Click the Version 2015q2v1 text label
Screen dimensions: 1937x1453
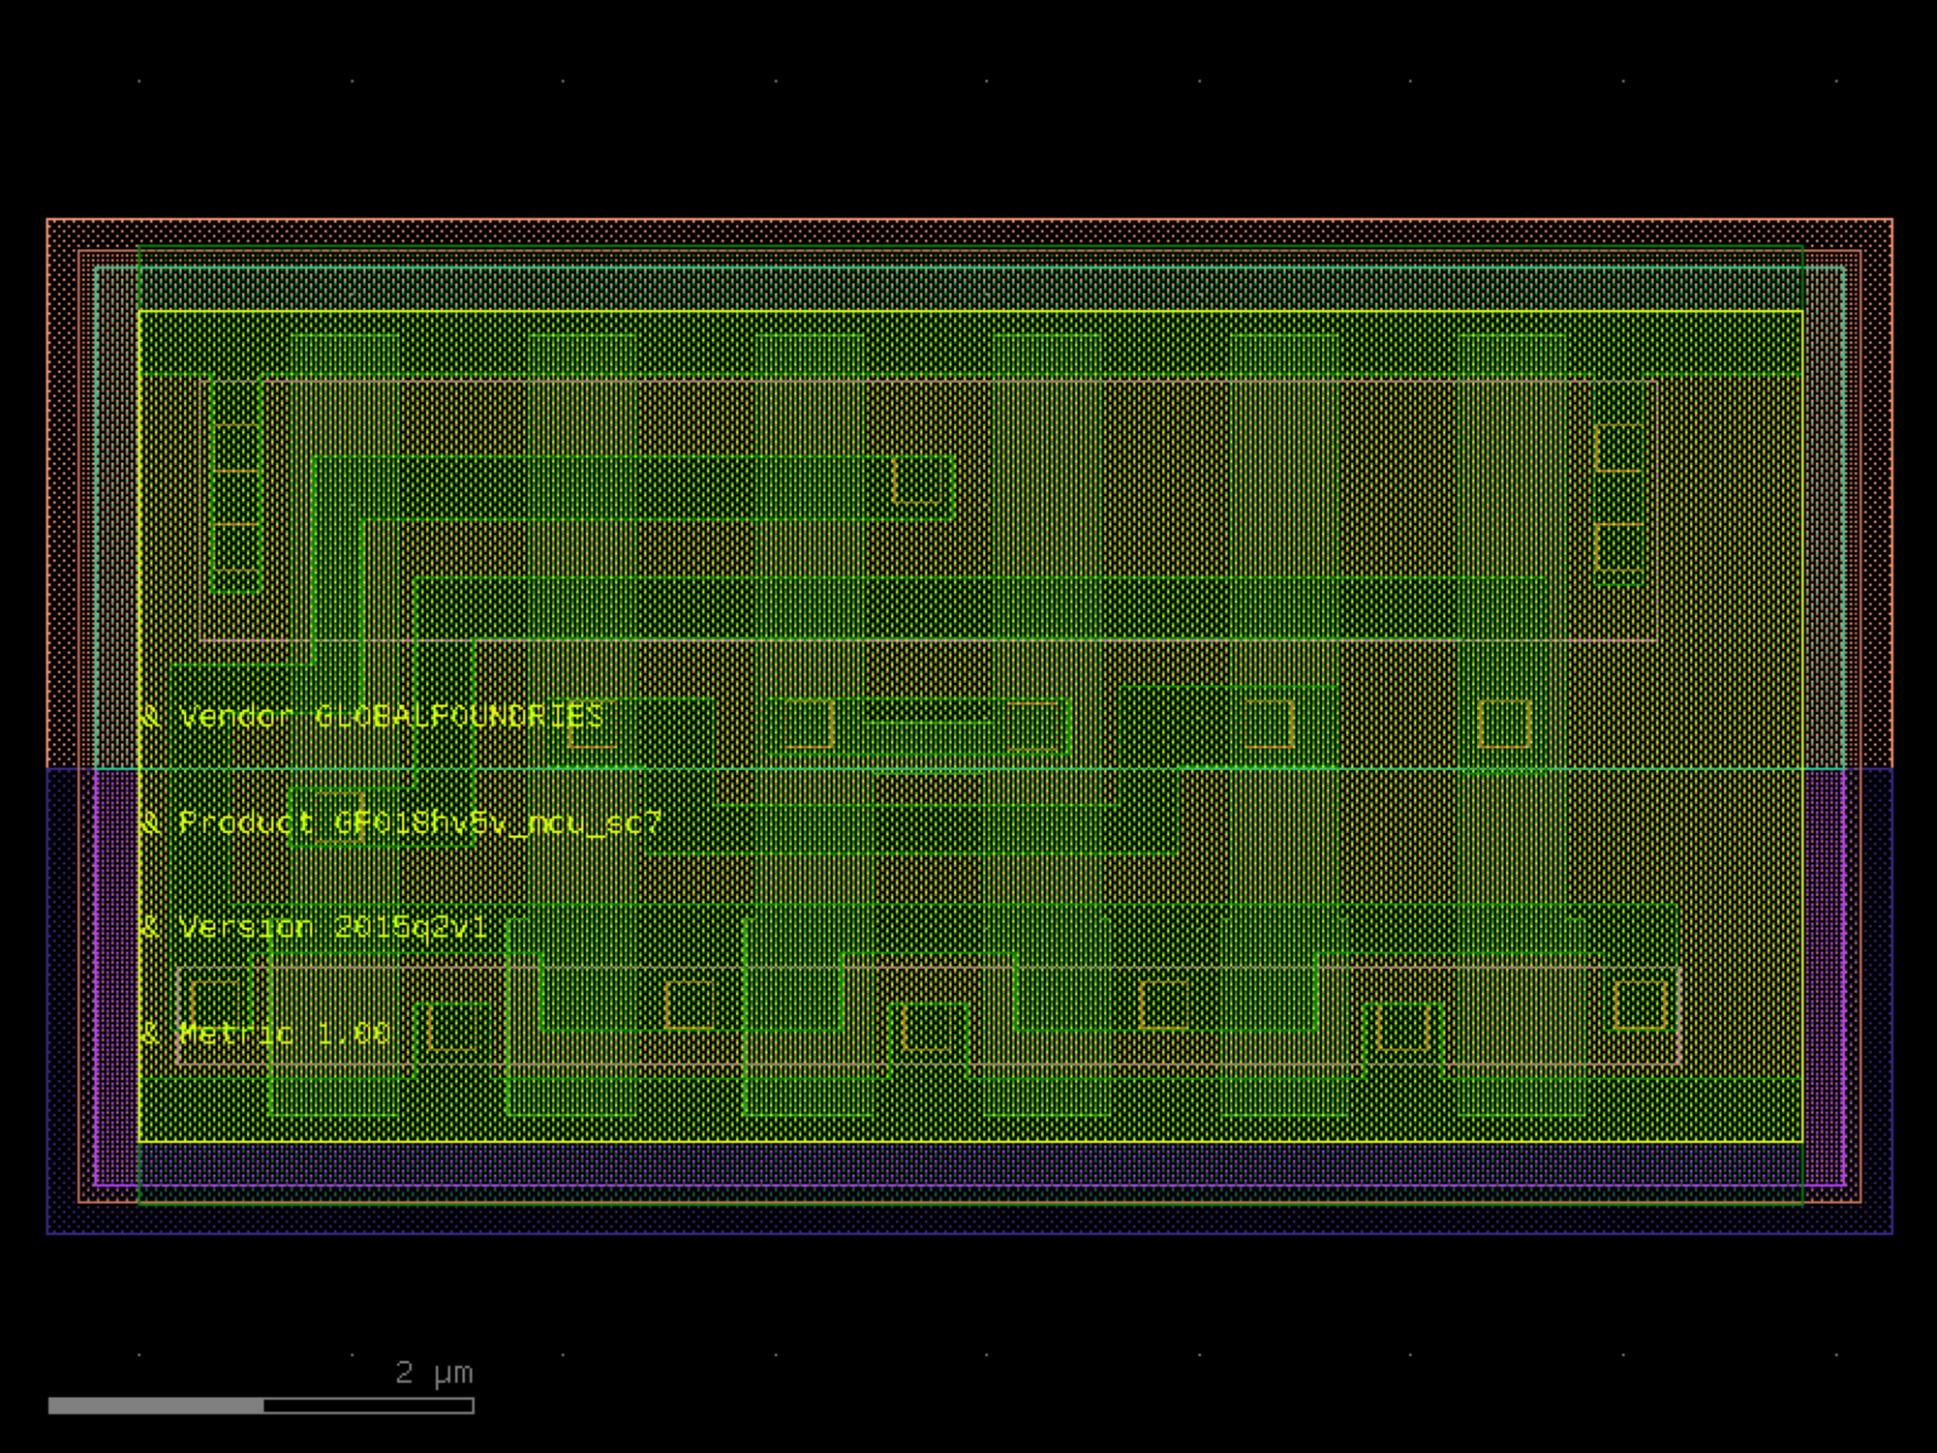click(x=314, y=928)
